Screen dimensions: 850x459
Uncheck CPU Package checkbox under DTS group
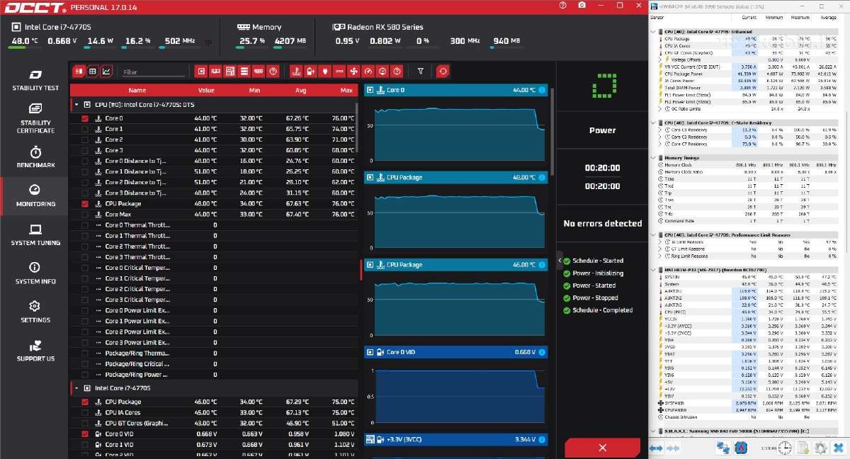click(x=85, y=203)
